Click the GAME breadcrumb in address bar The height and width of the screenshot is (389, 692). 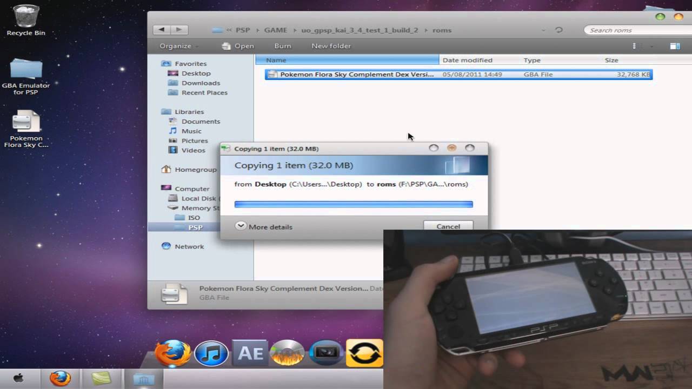click(x=276, y=30)
